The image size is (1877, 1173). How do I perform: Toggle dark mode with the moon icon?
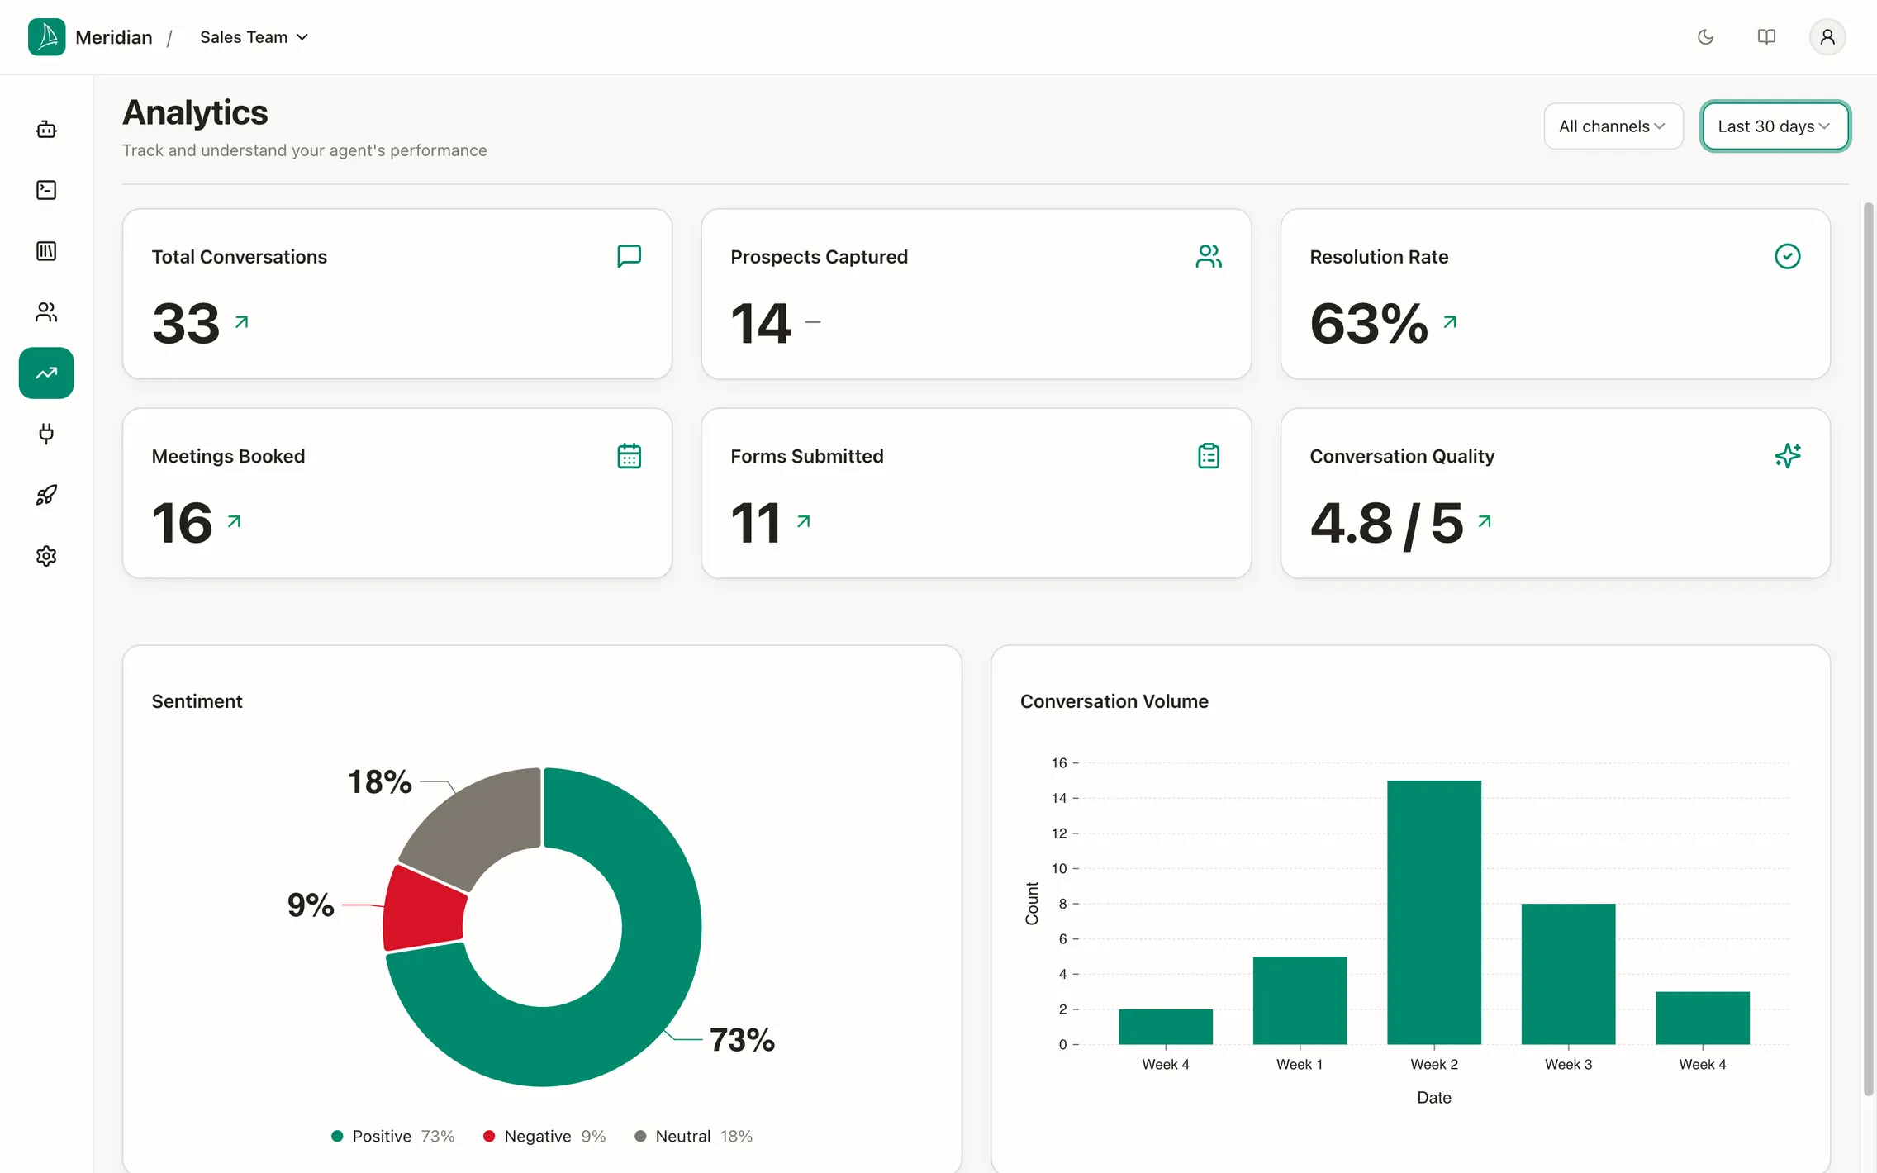1705,37
